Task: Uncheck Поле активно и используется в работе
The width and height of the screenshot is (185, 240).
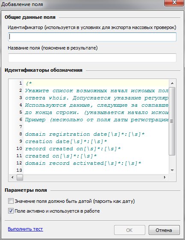Action: [11, 211]
